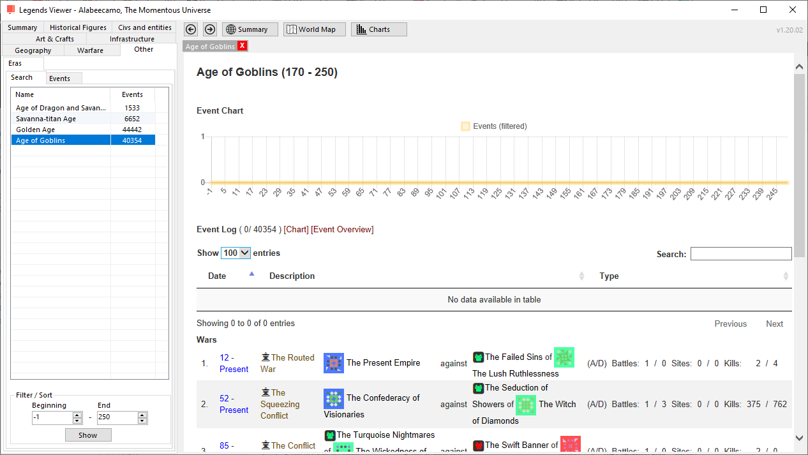This screenshot has width=808, height=455.
Task: Click the vertical scrollbar down arrow
Action: pyautogui.click(x=800, y=438)
